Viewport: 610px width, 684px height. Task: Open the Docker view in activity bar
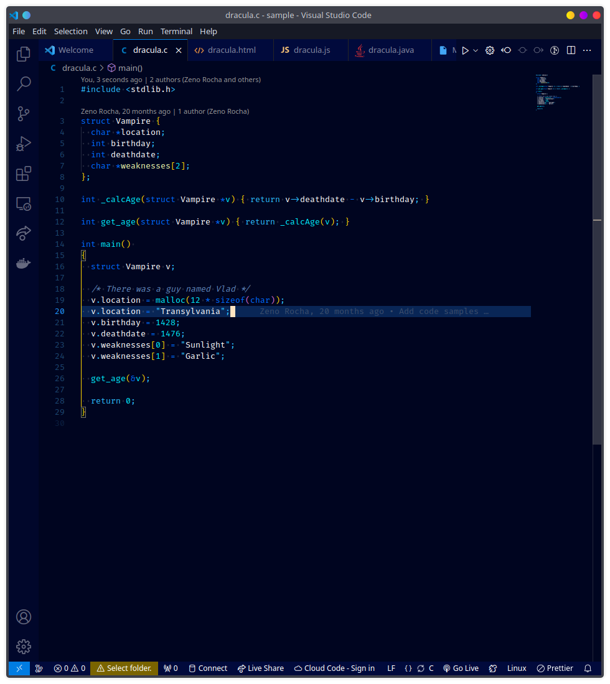pos(24,264)
